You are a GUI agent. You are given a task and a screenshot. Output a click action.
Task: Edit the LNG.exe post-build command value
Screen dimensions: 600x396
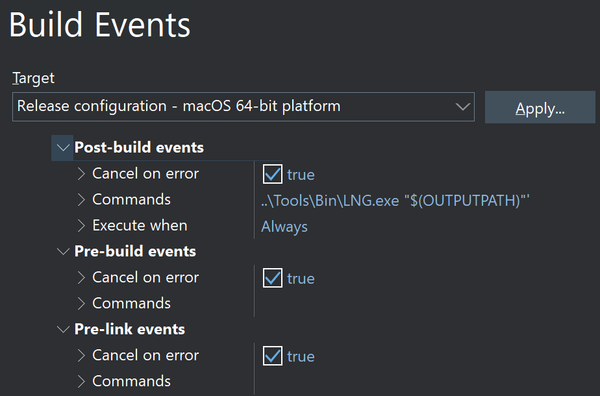395,201
